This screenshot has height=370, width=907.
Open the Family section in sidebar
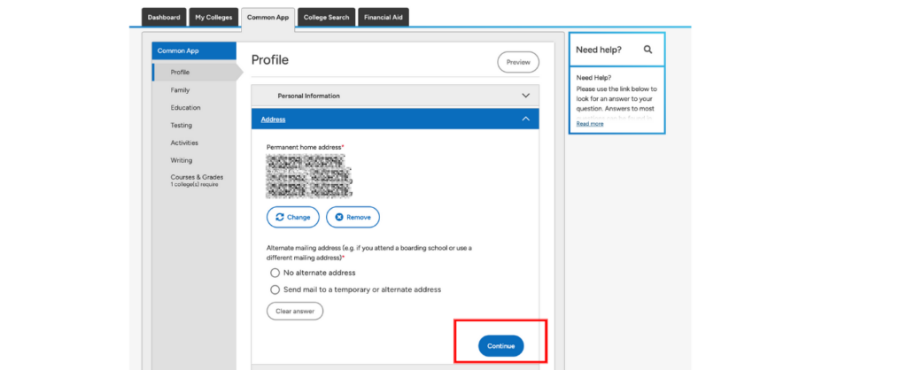(x=180, y=90)
